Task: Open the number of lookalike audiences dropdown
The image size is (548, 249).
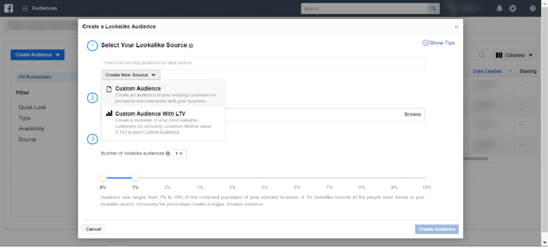Action: point(179,153)
